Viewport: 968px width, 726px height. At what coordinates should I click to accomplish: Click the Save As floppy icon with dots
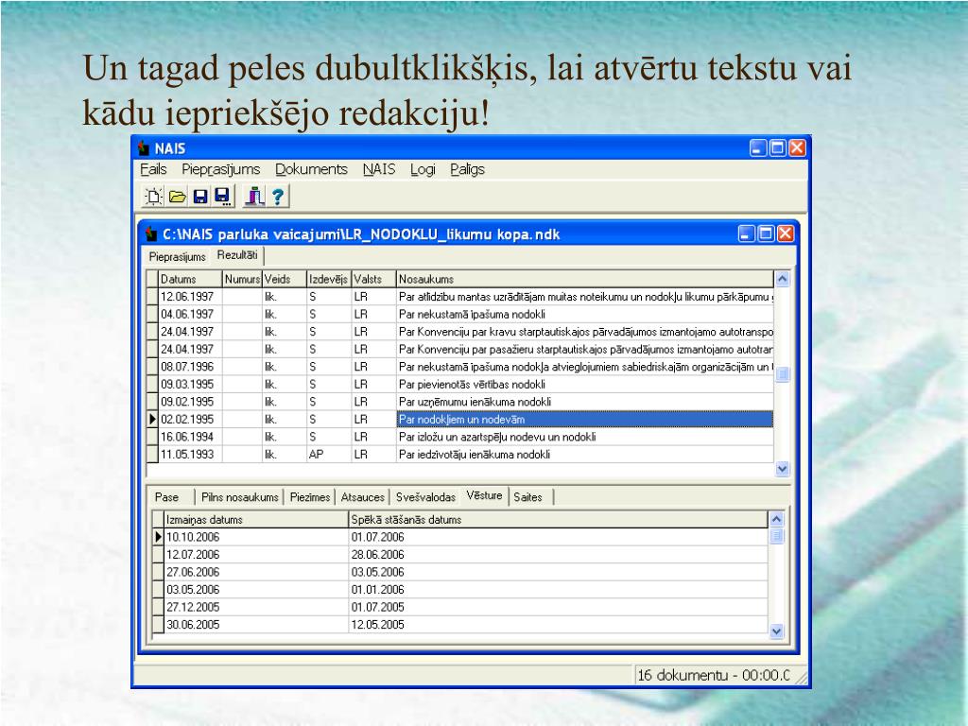(223, 197)
